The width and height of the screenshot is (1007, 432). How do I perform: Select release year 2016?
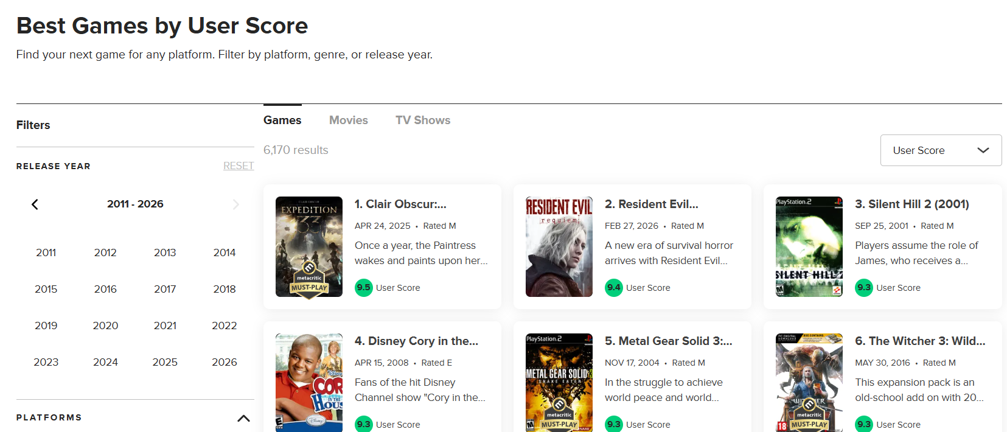105,289
